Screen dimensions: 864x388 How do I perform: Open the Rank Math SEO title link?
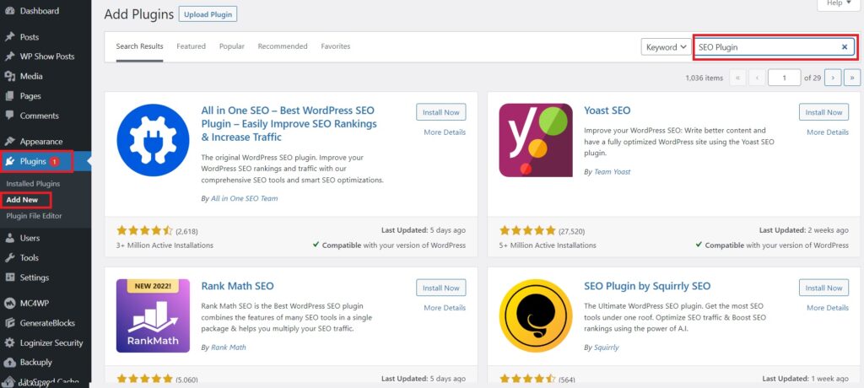(x=237, y=286)
